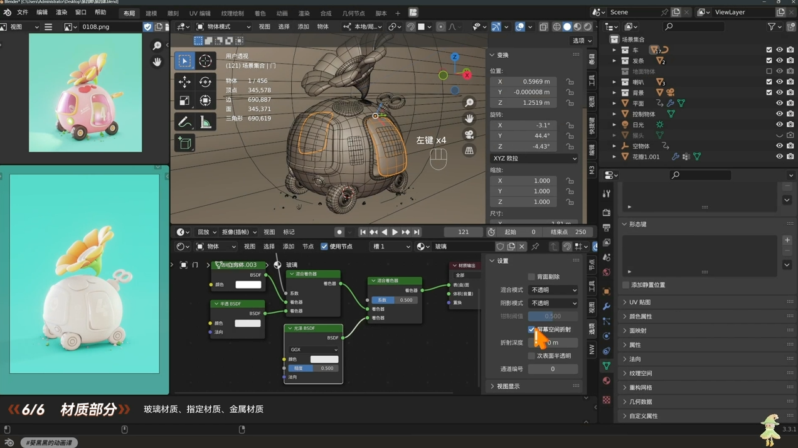This screenshot has width=798, height=448.
Task: Click the image editor zoom magnifier
Action: [157, 46]
